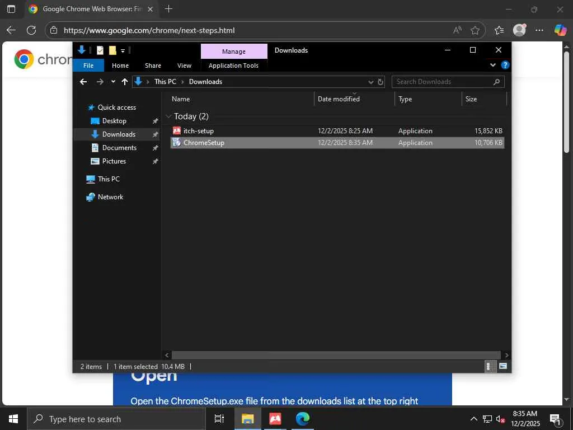The image size is (573, 430).
Task: Expand the ribbon with the chevron
Action: [x=492, y=65]
